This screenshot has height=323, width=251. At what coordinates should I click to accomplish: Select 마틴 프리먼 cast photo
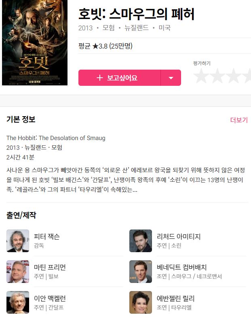click(18, 272)
